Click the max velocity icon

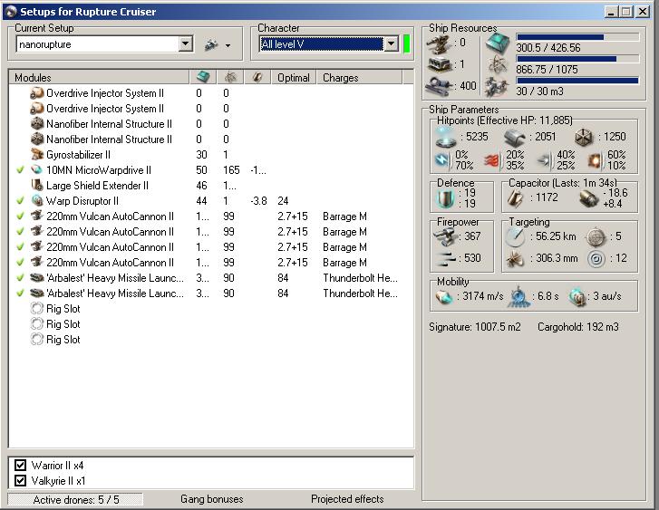click(445, 296)
